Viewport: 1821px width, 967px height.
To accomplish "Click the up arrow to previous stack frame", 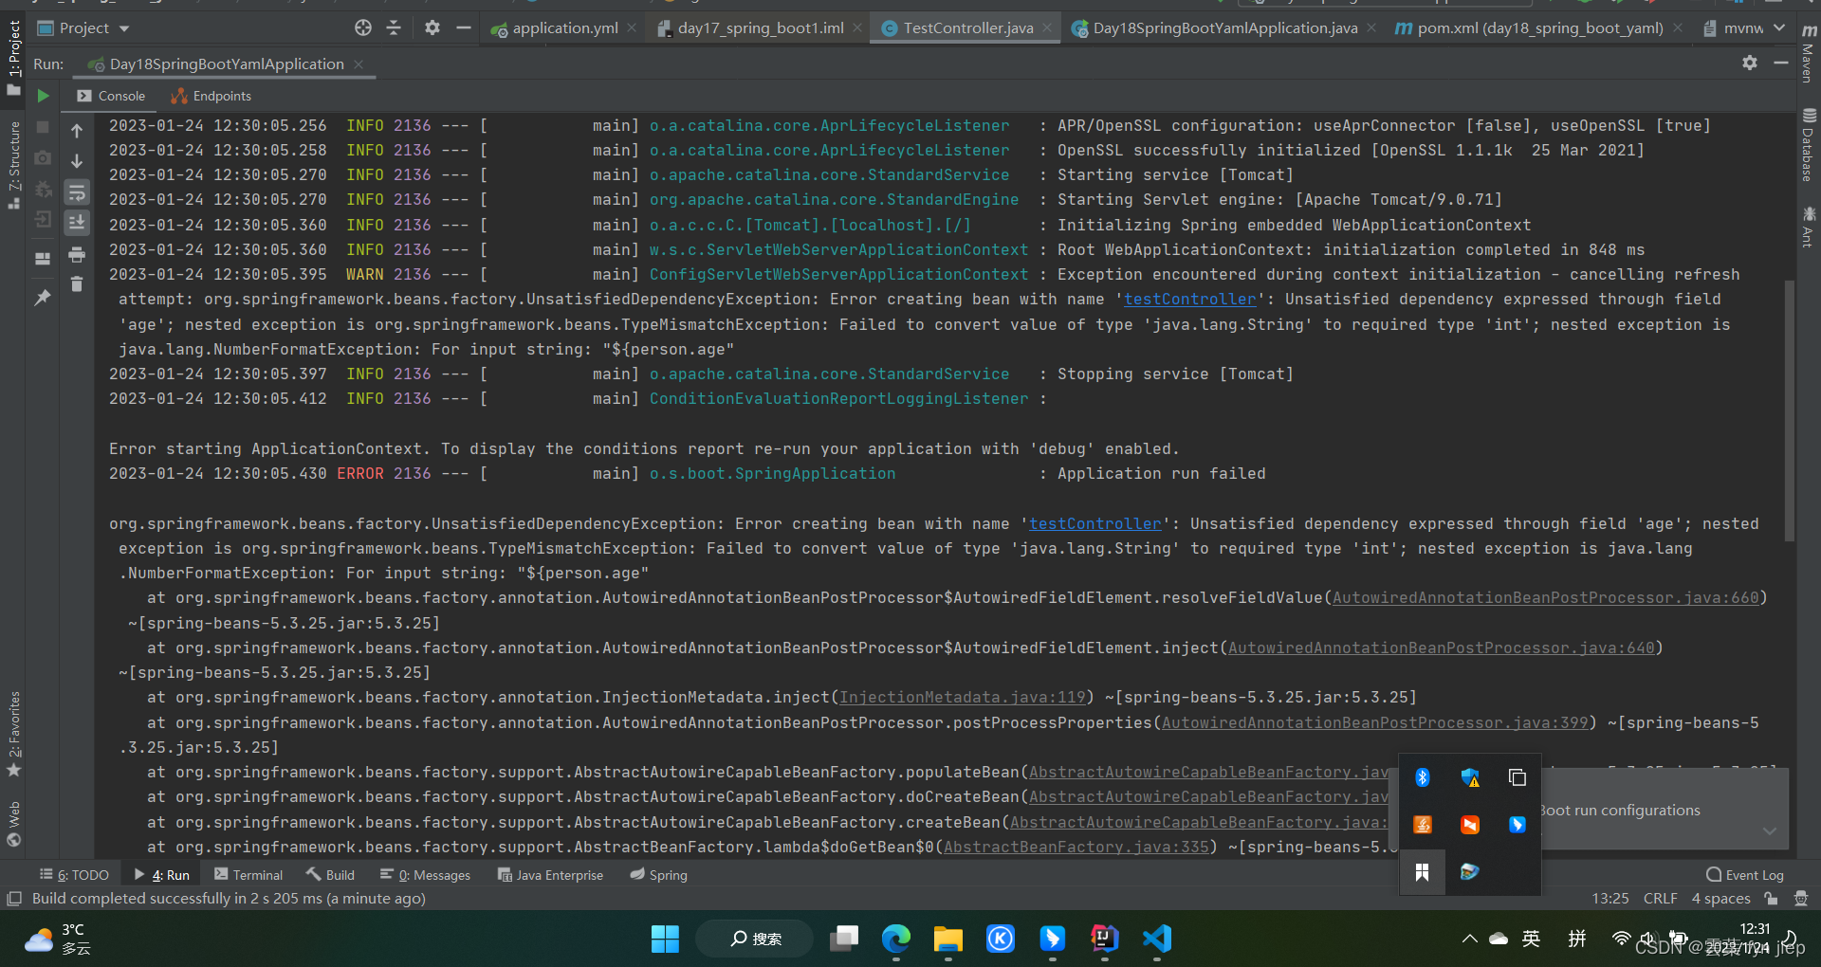I will (77, 131).
